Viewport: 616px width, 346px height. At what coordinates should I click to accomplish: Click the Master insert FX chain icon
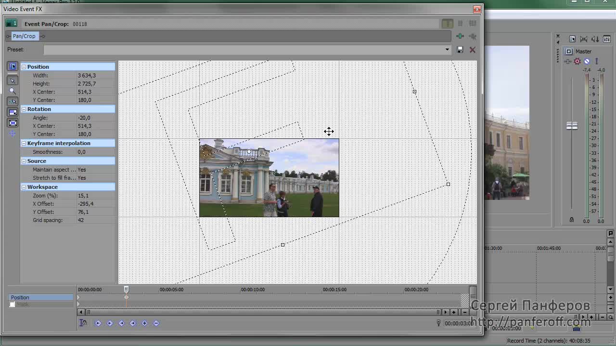568,61
